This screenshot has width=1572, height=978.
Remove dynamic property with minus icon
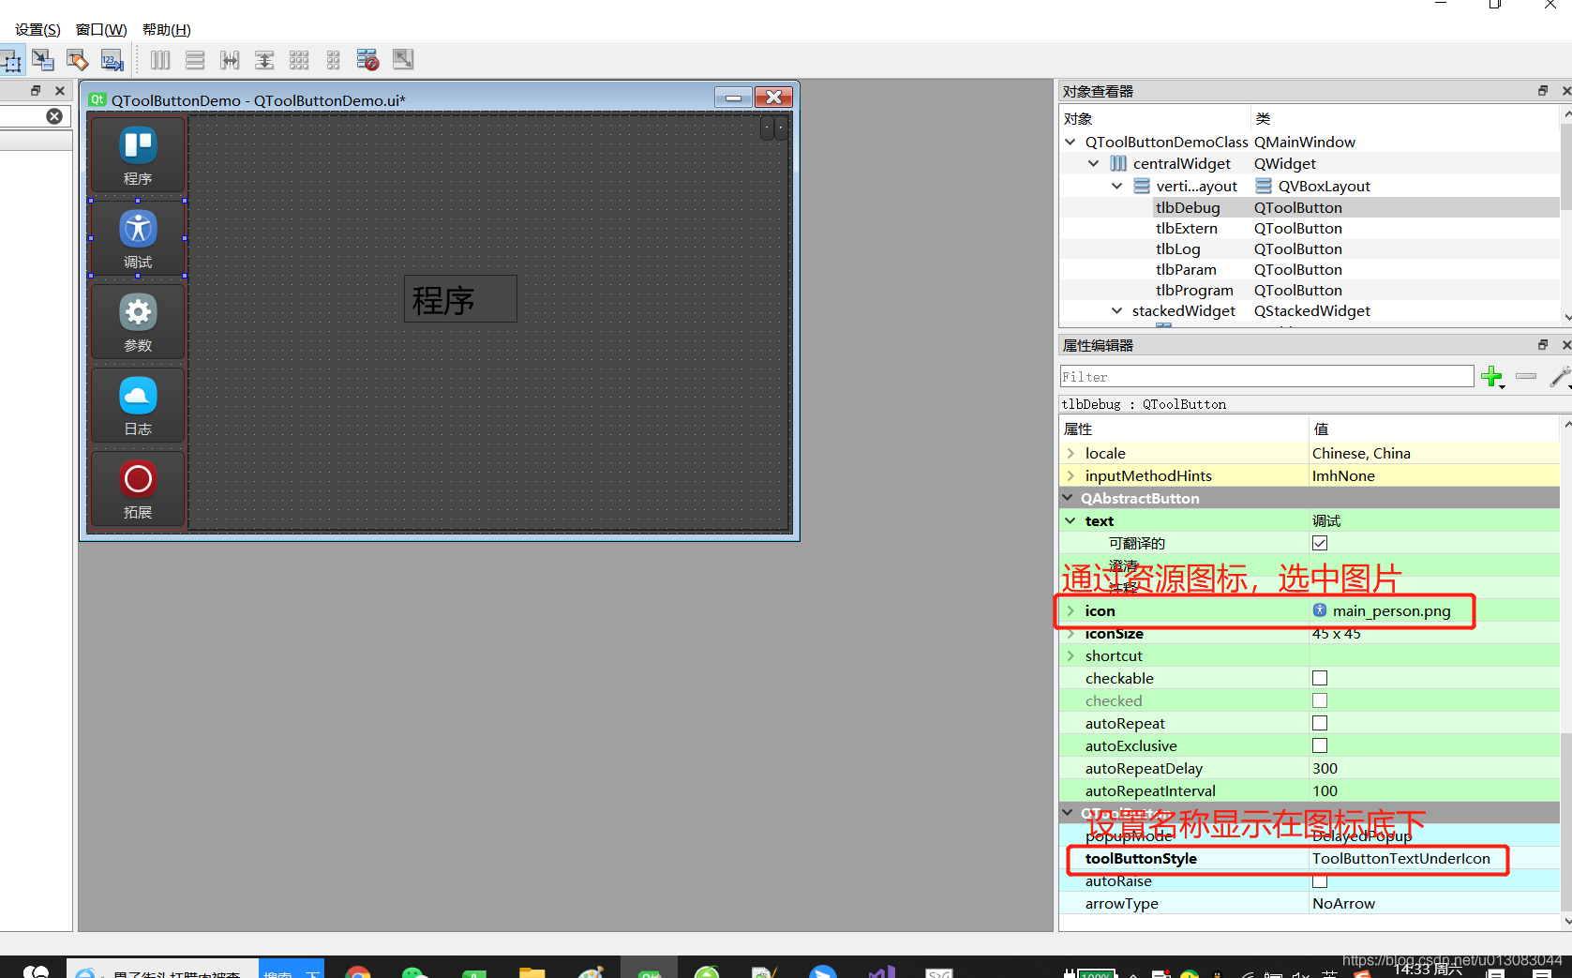[1526, 377]
